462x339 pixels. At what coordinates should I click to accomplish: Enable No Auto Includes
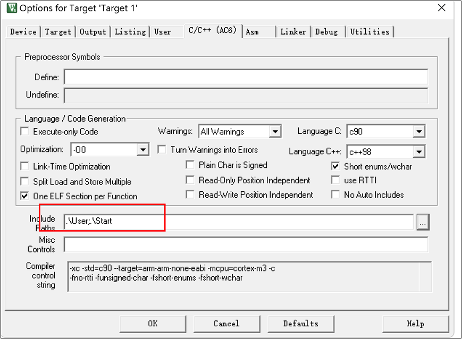coord(335,194)
